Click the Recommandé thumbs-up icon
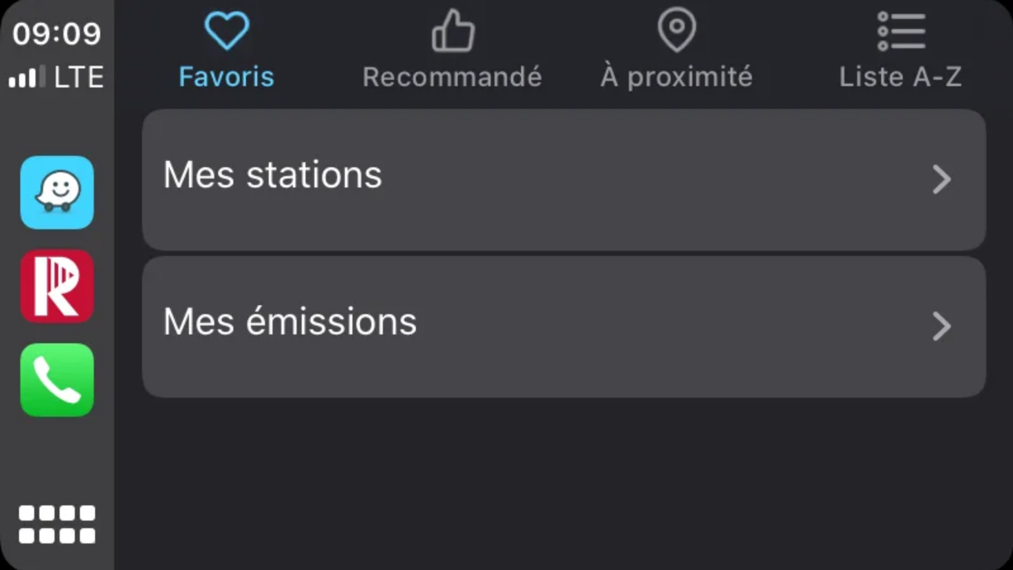The image size is (1013, 570). pyautogui.click(x=453, y=30)
